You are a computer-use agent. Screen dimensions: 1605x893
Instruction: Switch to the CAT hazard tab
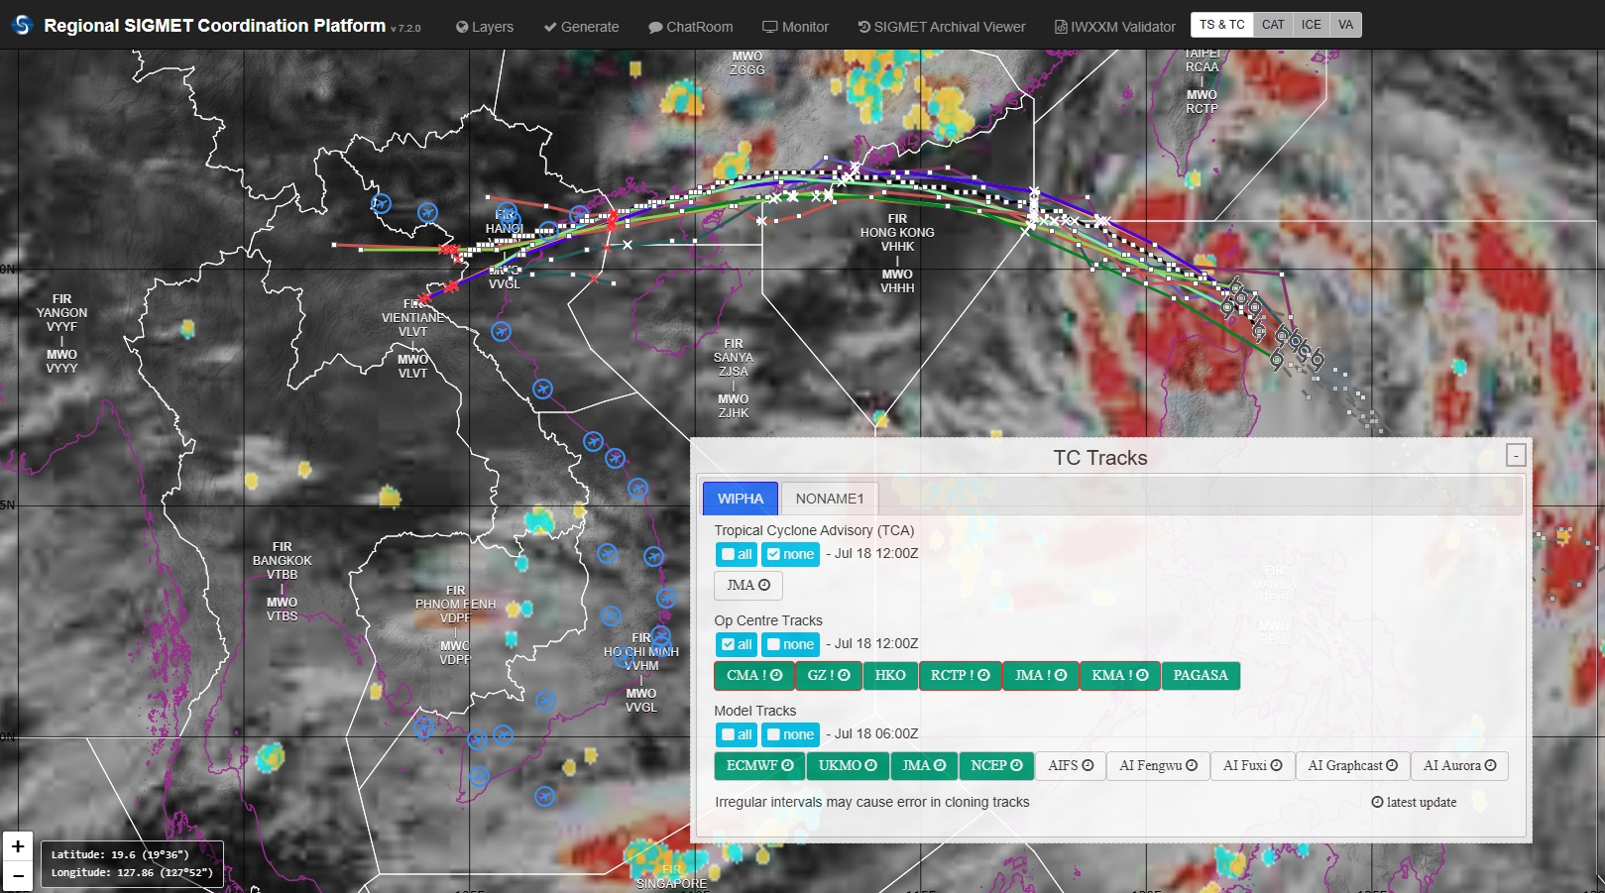[x=1273, y=25]
